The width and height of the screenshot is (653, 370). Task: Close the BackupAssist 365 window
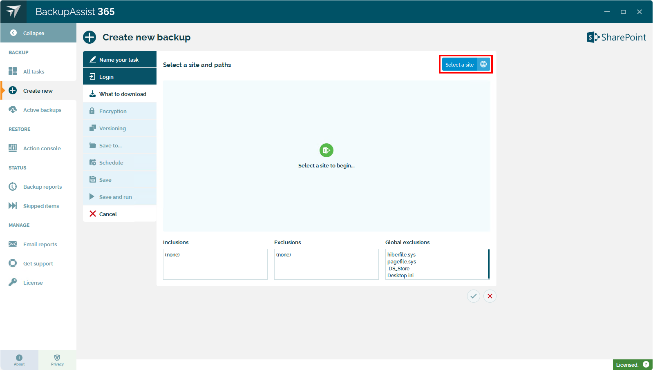pyautogui.click(x=640, y=12)
